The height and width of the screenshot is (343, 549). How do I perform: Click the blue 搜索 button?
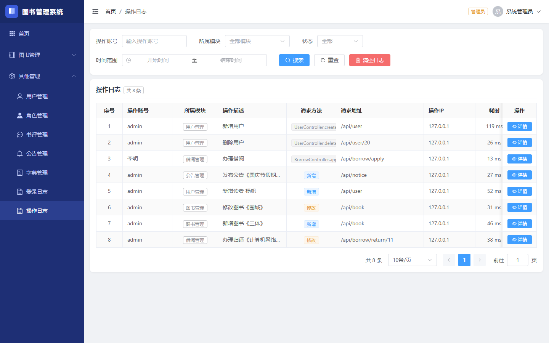click(294, 60)
